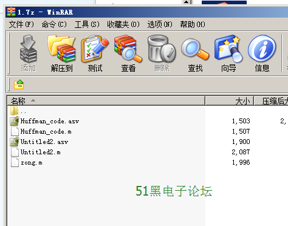Open the File (文件) menu

tap(21, 24)
